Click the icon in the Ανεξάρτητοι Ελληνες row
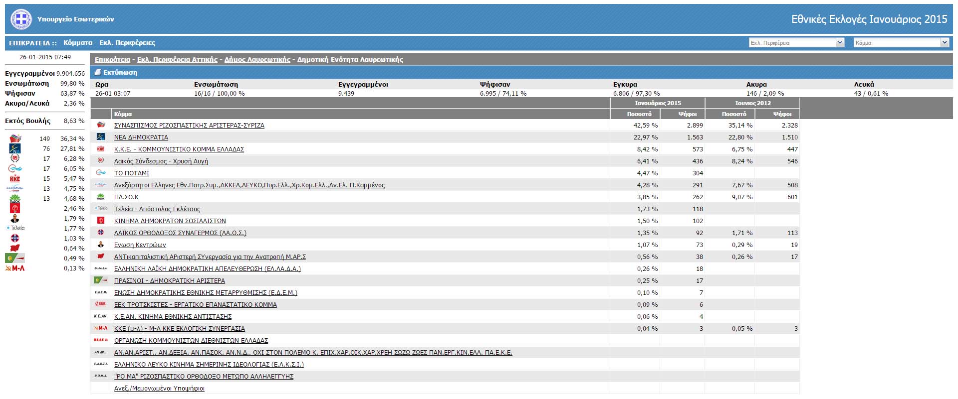This screenshot has width=958, height=399. (101, 185)
